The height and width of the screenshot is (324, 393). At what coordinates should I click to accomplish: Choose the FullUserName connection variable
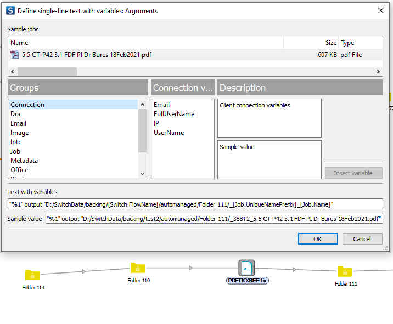click(x=174, y=114)
